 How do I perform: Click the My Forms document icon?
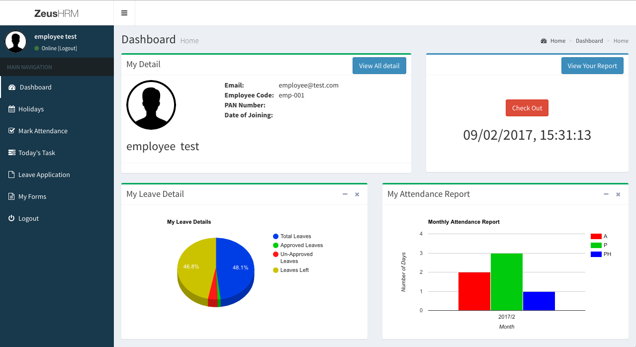point(11,196)
